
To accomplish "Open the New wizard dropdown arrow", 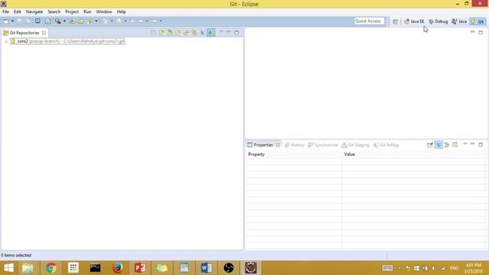I will [13, 21].
